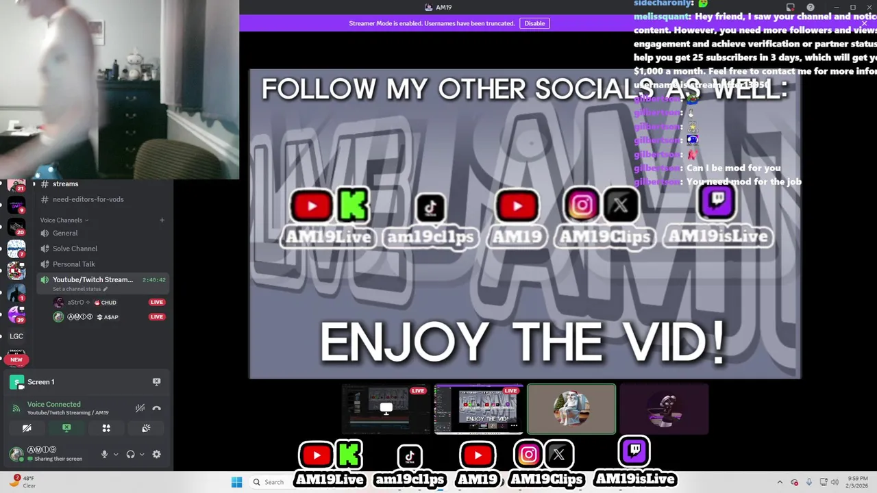Screen dimensions: 877x493
Task: Open the streams text channel
Action: (103, 184)
